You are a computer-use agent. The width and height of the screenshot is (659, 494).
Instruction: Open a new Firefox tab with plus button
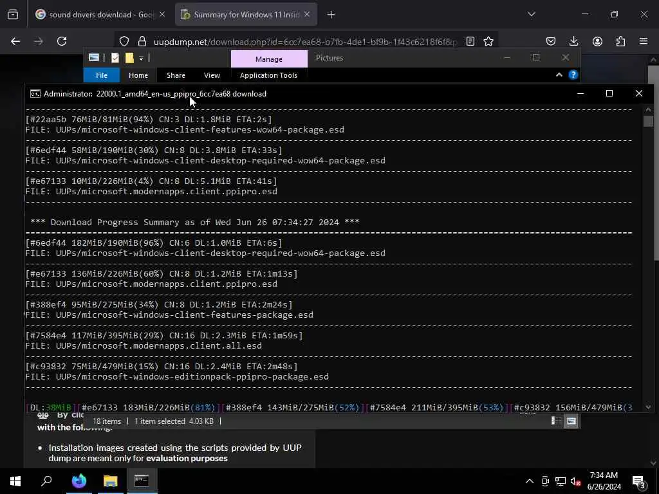point(331,15)
